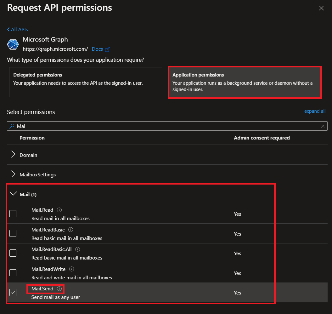The height and width of the screenshot is (314, 332).
Task: Clear the search box using the X icon
Action: click(x=323, y=126)
